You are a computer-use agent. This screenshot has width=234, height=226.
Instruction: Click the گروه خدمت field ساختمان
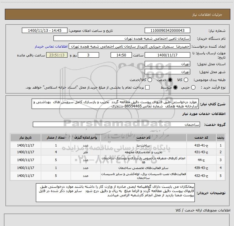click(x=116, y=124)
